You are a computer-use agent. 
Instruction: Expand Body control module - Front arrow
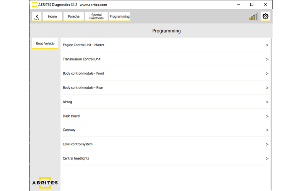267,73
